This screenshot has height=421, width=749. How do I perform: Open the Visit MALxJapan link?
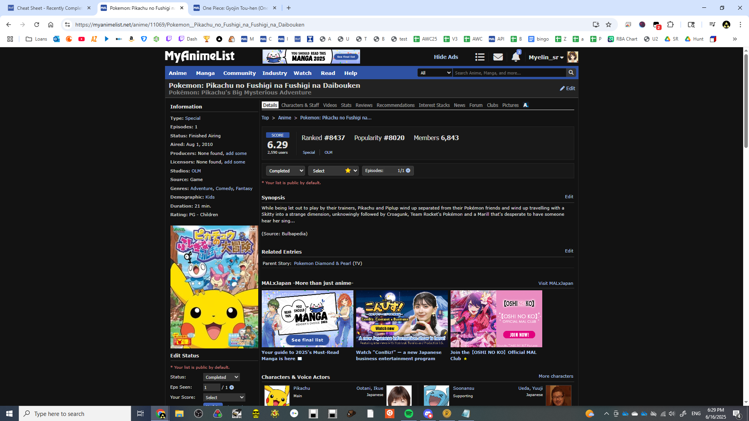[x=556, y=283]
